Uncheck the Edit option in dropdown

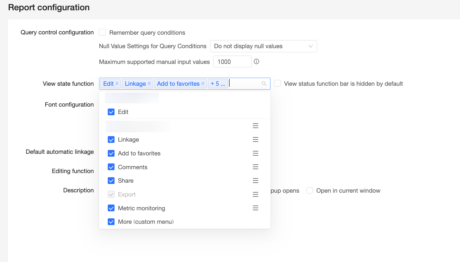(111, 112)
